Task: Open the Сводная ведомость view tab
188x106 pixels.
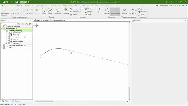Action: pos(58,20)
